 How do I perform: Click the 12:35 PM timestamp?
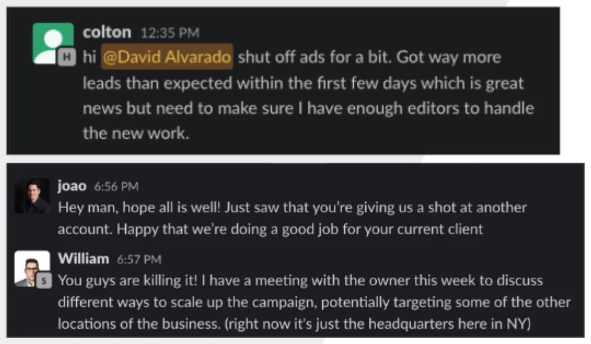(x=170, y=33)
